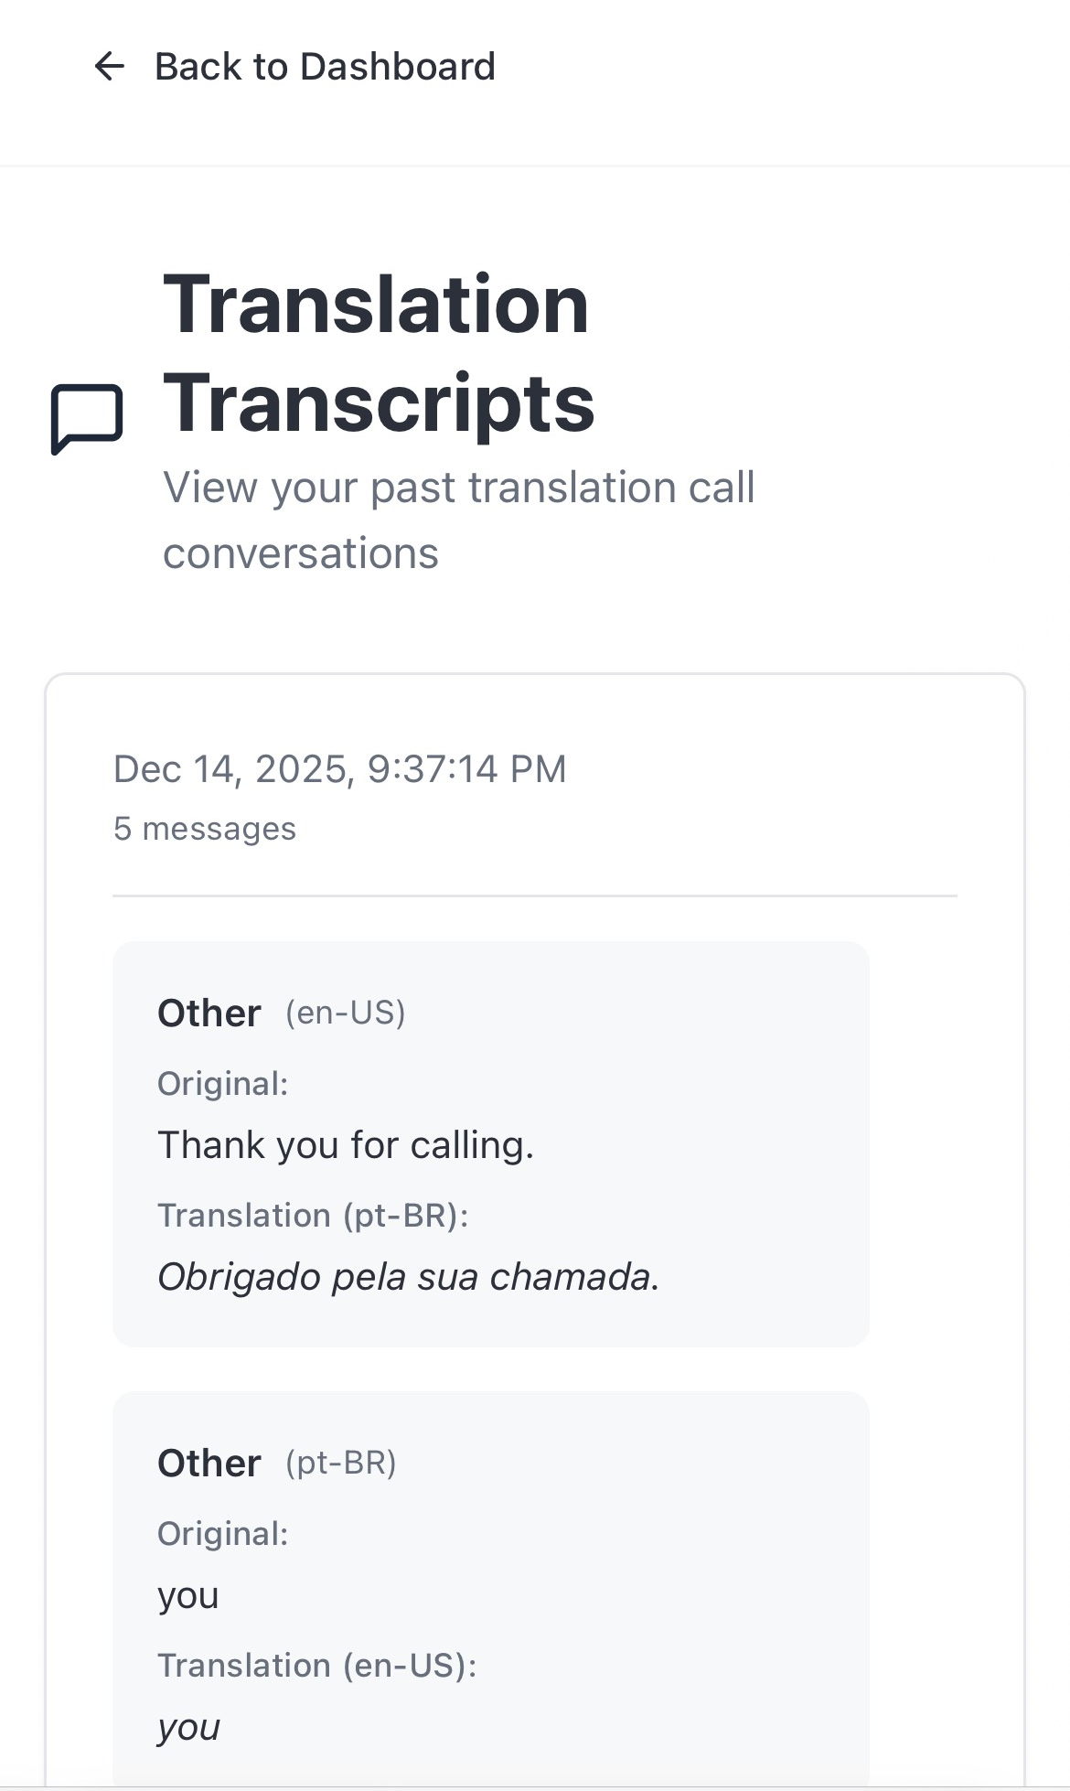Select the 5 messages label
Screen dimensions: 1070x1791
(x=203, y=829)
